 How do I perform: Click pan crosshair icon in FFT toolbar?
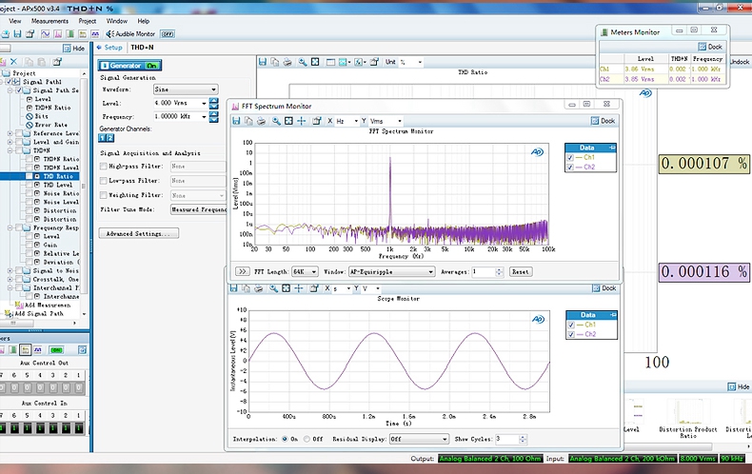302,121
